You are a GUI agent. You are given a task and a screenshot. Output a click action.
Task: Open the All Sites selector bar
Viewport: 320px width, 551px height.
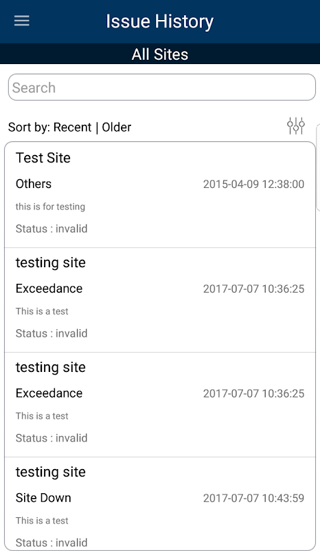[x=160, y=54]
